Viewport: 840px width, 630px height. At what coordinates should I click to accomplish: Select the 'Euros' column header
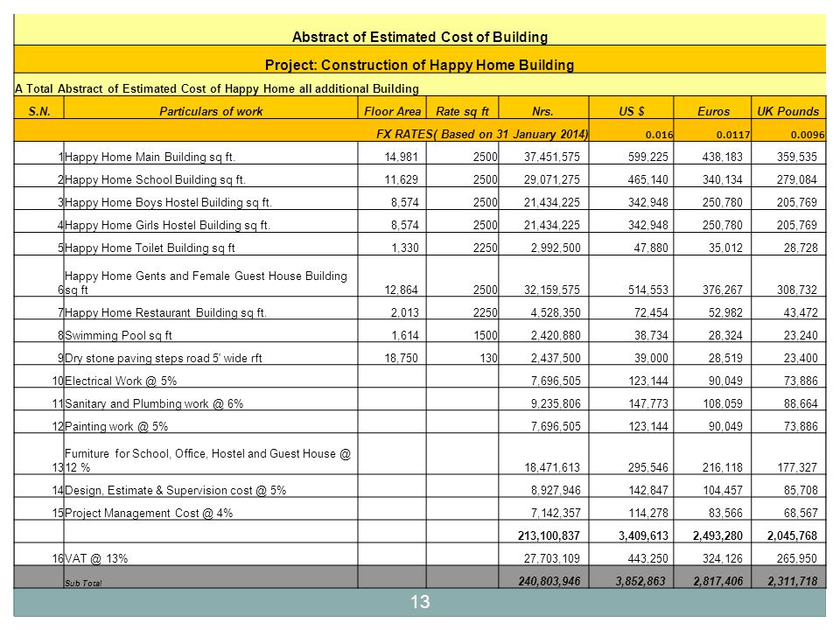pos(713,111)
